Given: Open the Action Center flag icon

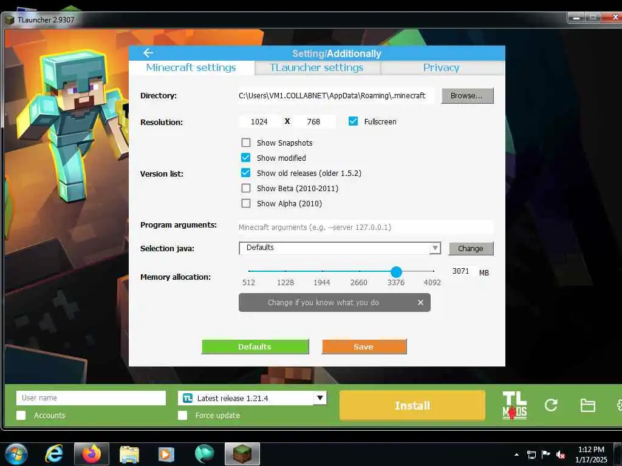Looking at the screenshot, I should coord(546,454).
